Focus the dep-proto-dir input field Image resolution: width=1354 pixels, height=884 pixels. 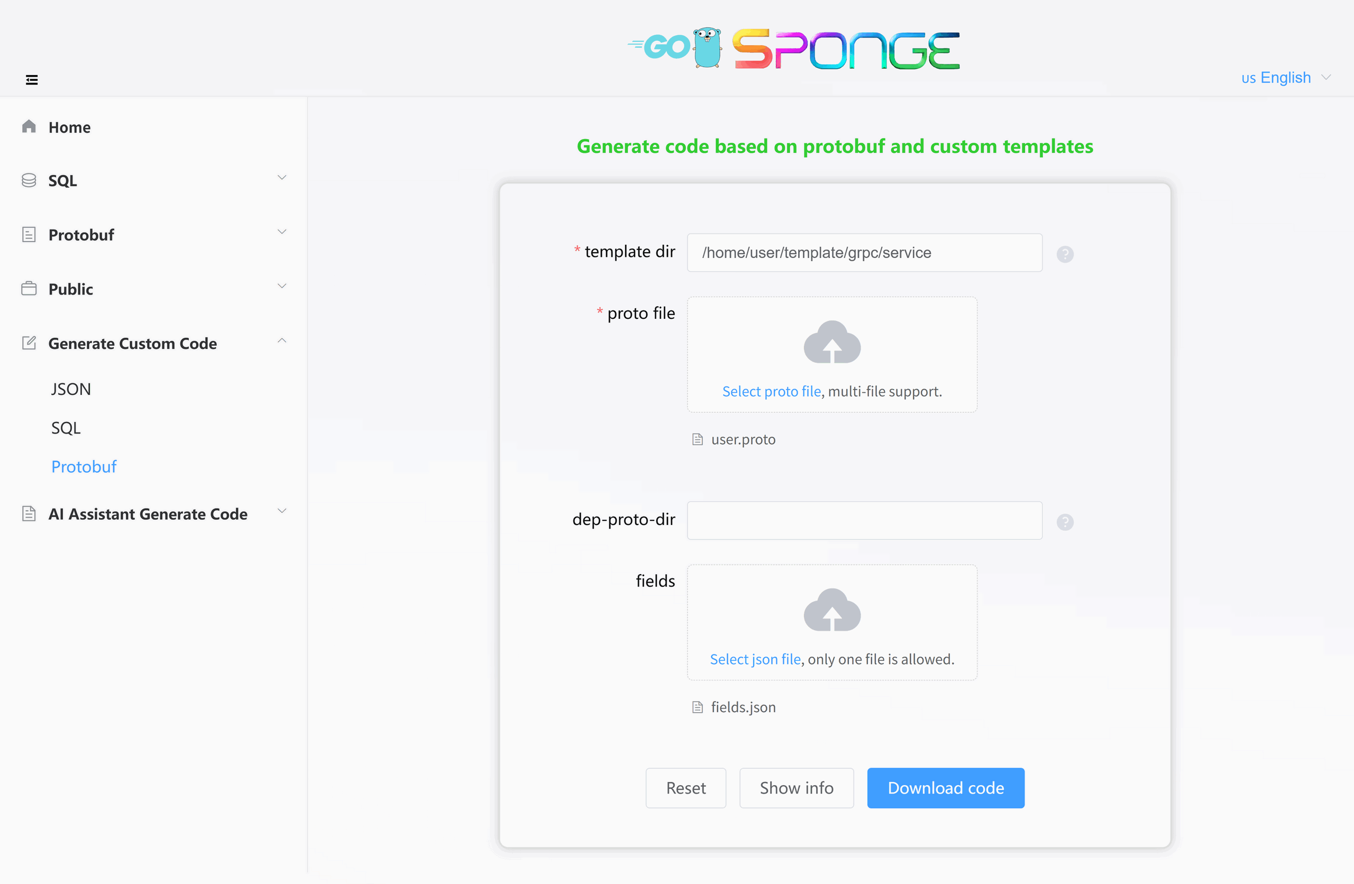(x=865, y=520)
